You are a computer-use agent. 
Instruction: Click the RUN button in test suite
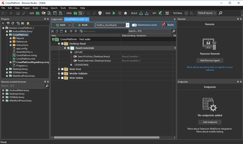(84, 25)
